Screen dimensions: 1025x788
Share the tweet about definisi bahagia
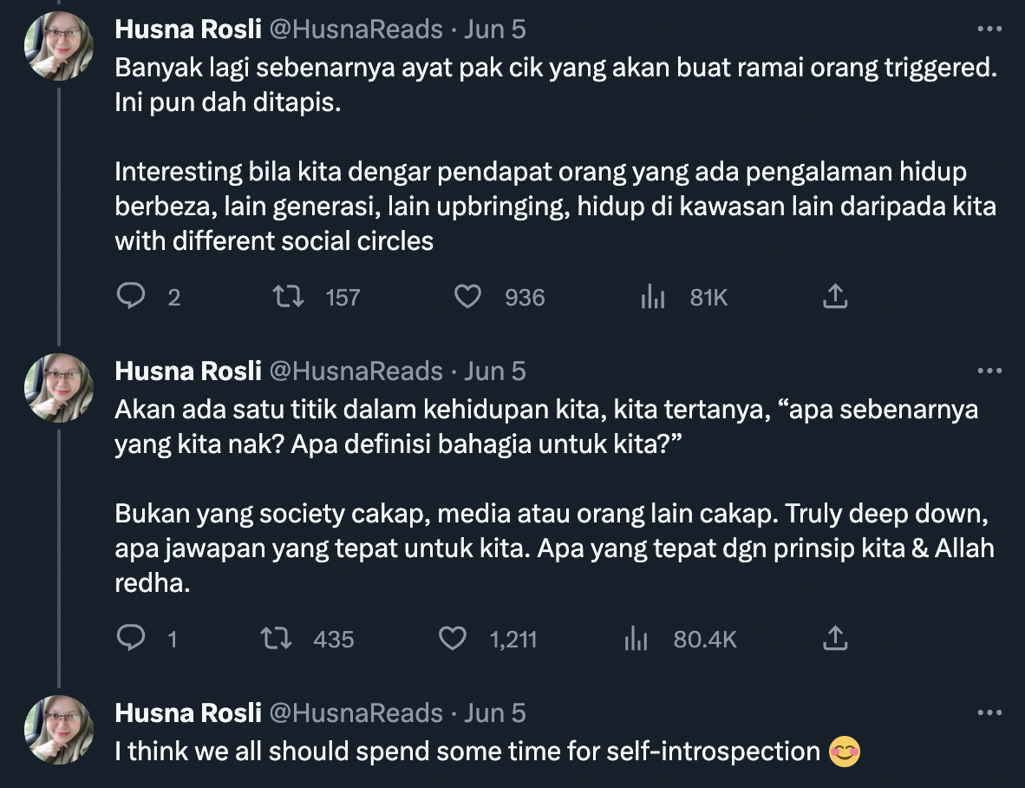coord(833,640)
